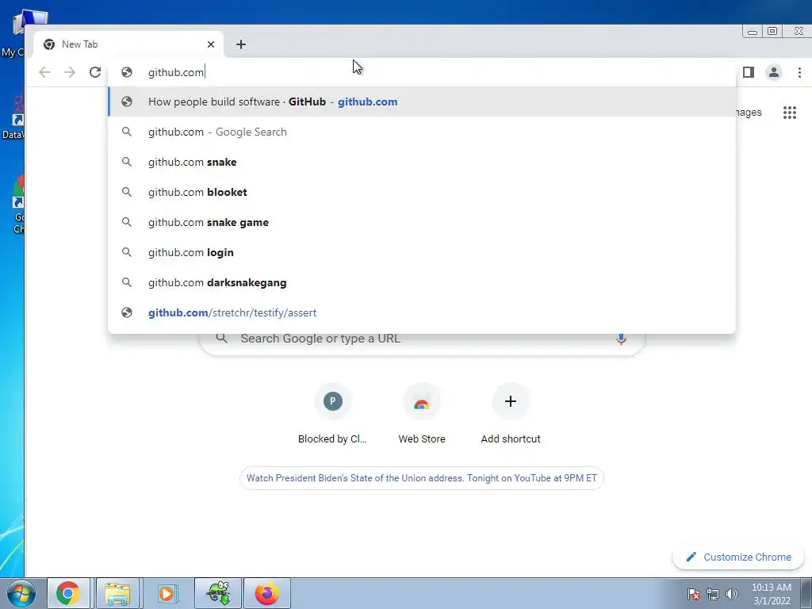This screenshot has height=609, width=812.
Task: Choose the GitHub 'How people build software' suggestion
Action: pos(422,102)
